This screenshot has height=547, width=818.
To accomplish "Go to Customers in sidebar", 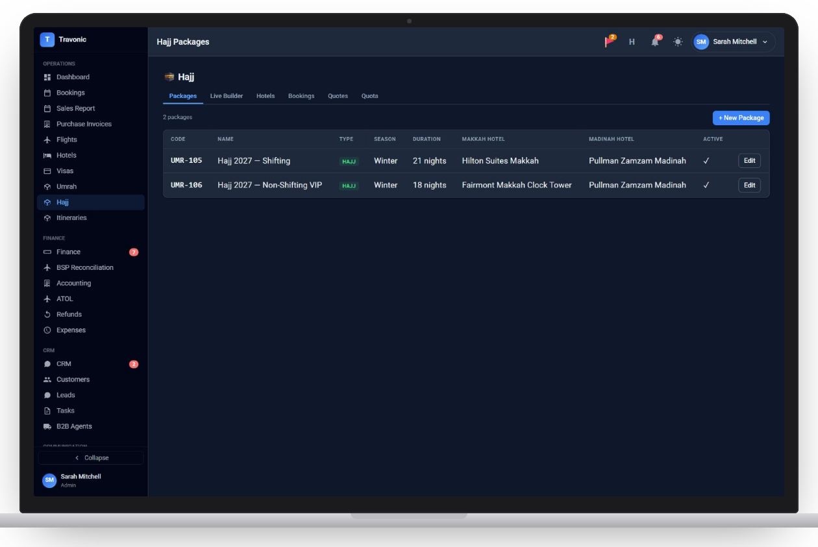I will [91, 380].
